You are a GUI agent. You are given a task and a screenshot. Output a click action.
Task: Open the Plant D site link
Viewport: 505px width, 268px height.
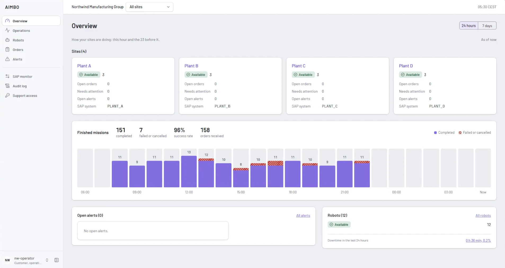click(x=406, y=66)
